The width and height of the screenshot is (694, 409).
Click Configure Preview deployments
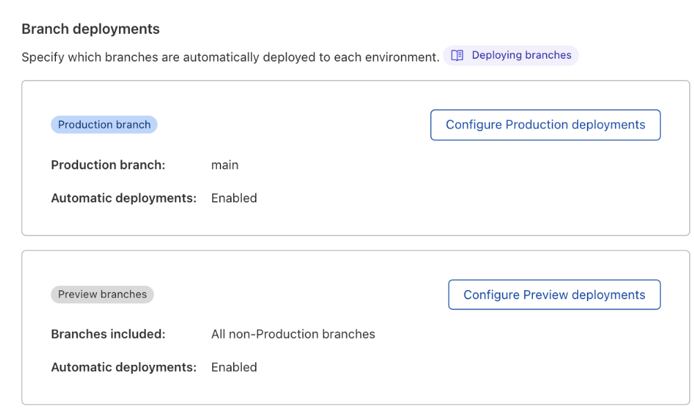pos(554,294)
